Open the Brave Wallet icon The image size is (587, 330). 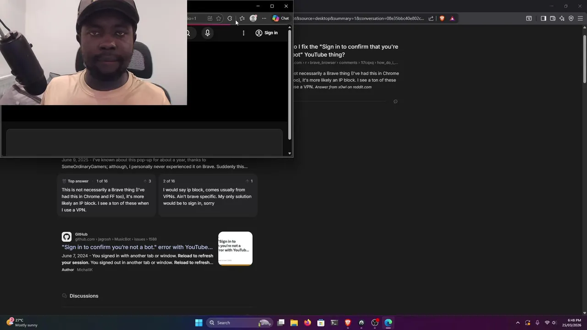tap(553, 18)
